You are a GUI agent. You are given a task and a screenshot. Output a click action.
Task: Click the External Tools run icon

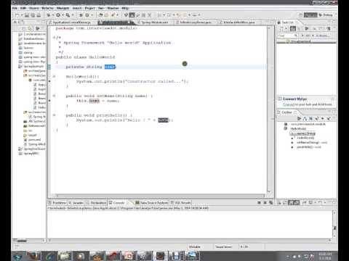coord(68,15)
